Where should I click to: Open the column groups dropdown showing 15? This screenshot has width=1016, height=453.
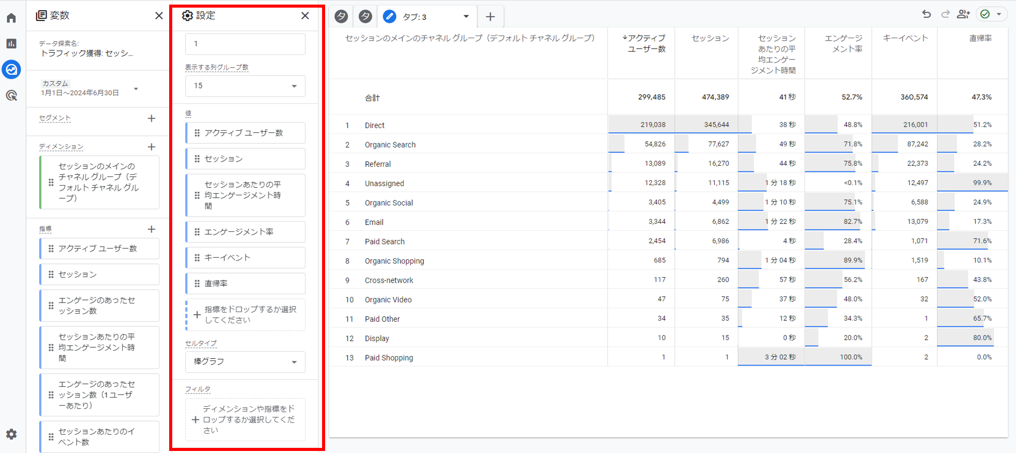pos(245,86)
